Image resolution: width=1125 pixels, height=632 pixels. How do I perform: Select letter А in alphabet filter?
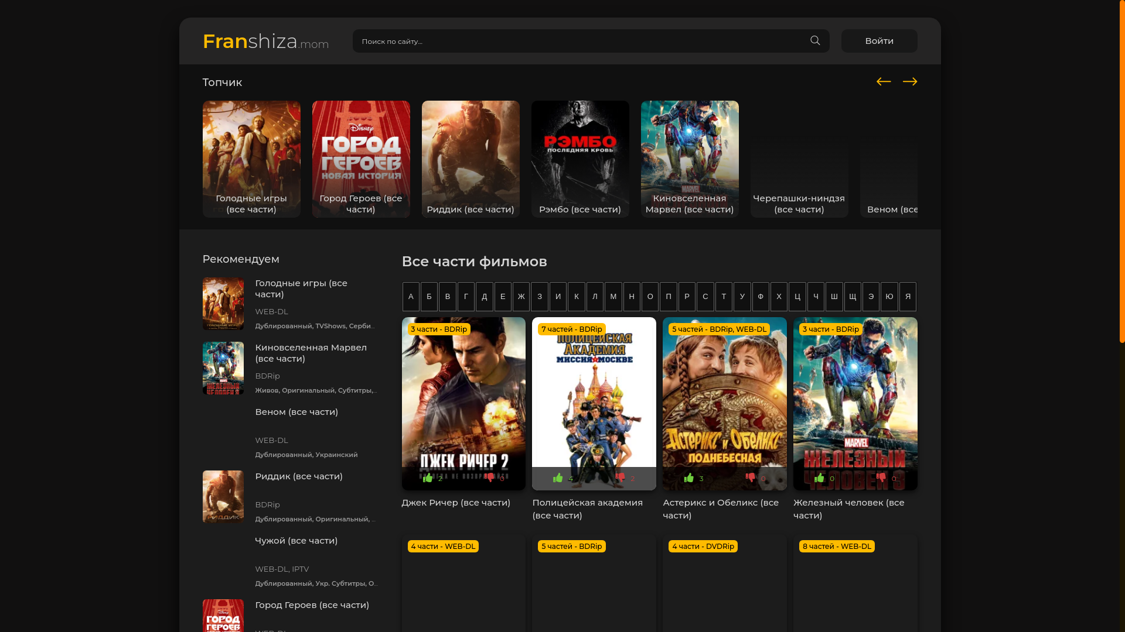tap(411, 297)
